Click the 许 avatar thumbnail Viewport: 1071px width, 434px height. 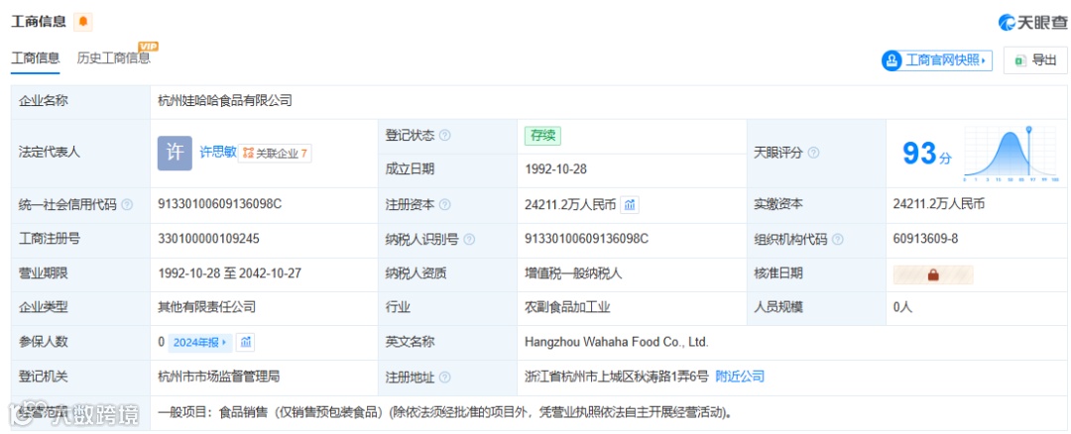(175, 153)
